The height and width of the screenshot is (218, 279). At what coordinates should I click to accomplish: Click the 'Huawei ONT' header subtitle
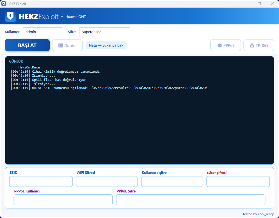pyautogui.click(x=76, y=17)
